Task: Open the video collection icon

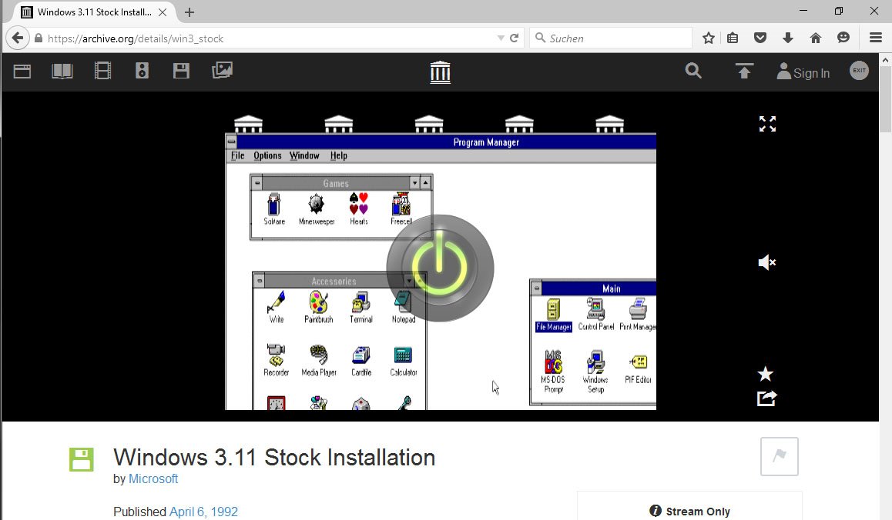Action: tap(102, 70)
